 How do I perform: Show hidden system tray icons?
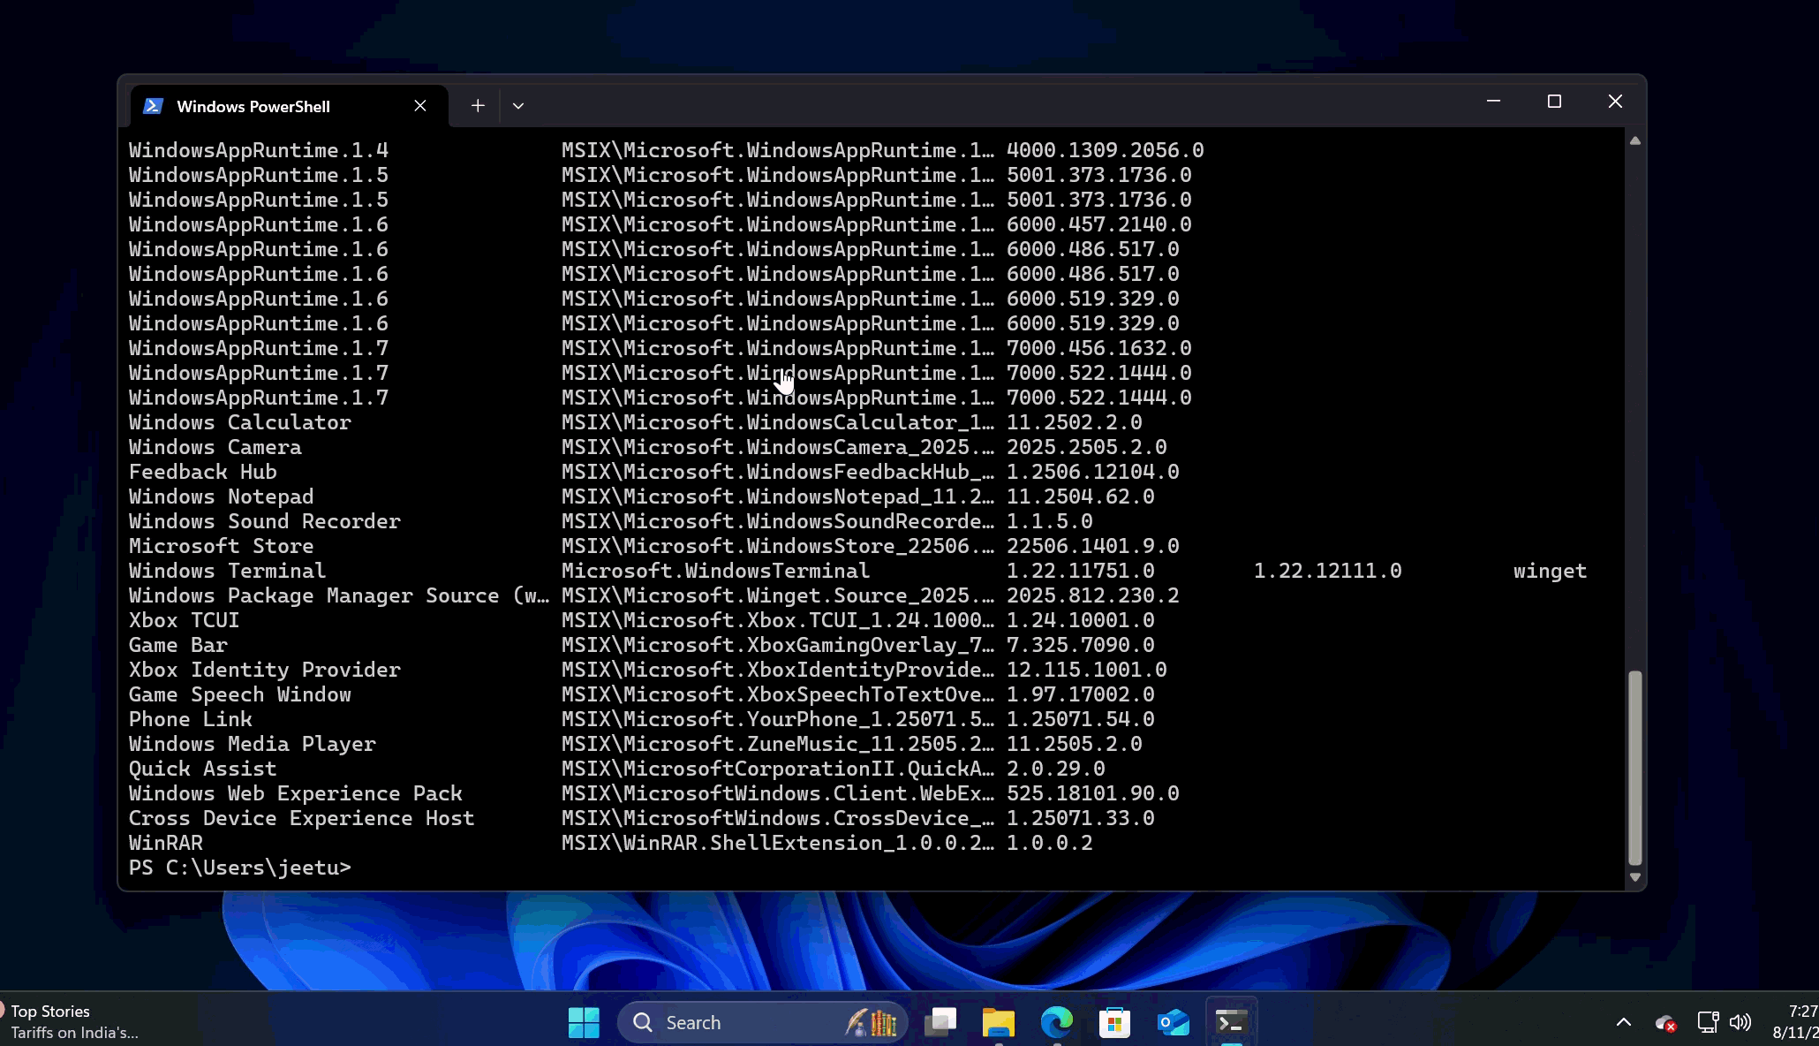click(1623, 1022)
